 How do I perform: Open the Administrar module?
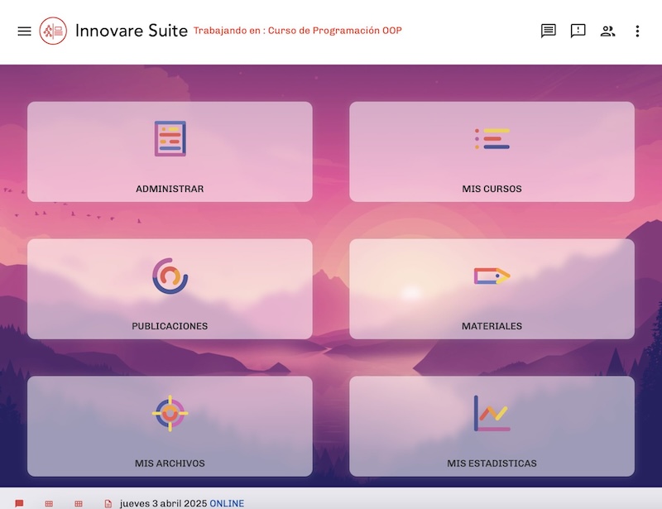pos(170,149)
